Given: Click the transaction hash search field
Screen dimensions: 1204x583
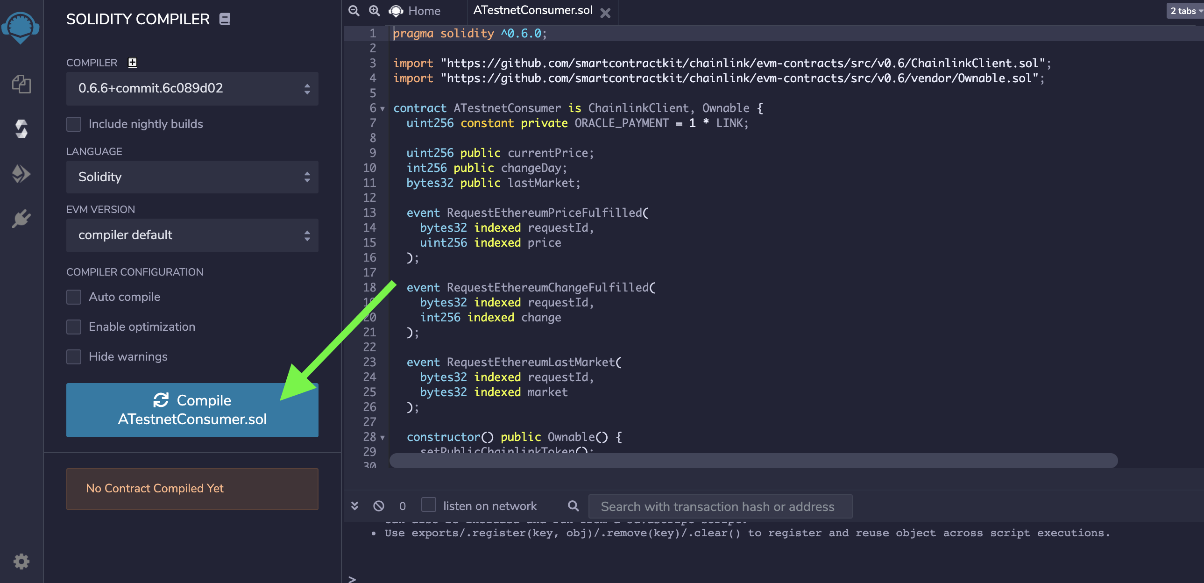Looking at the screenshot, I should [x=720, y=506].
